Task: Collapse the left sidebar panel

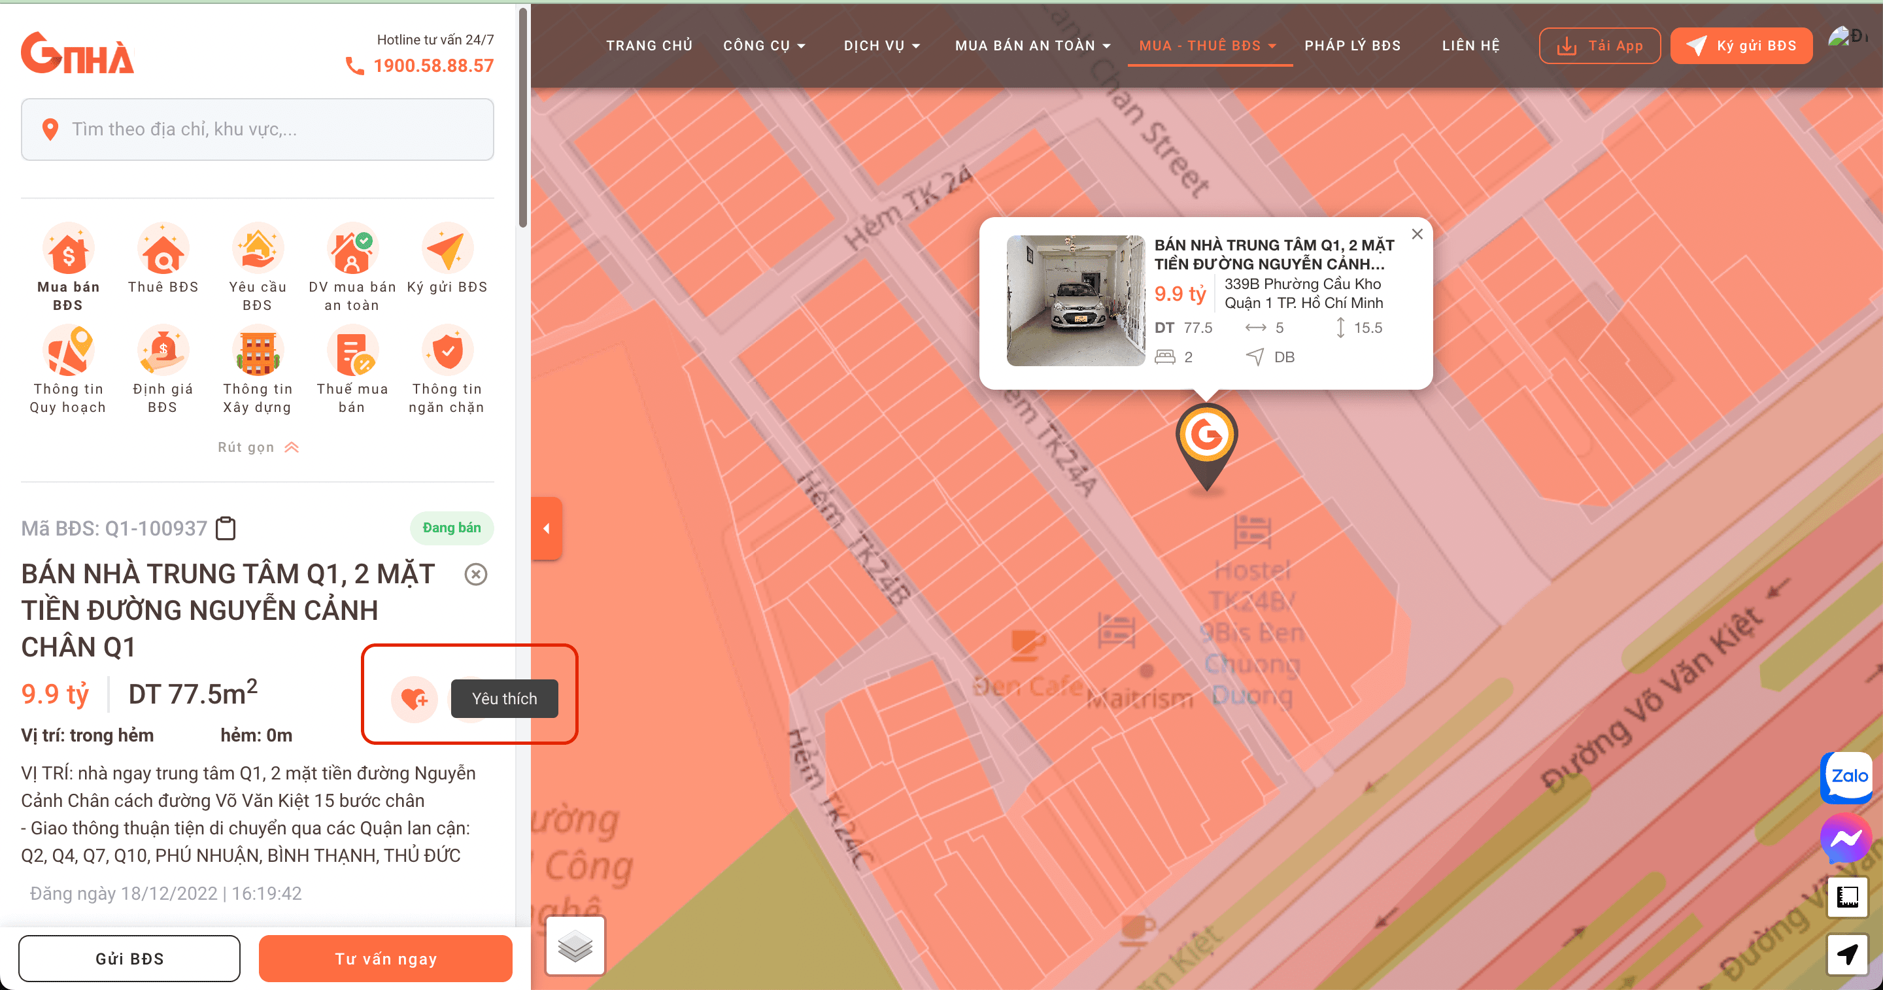Action: [x=547, y=528]
